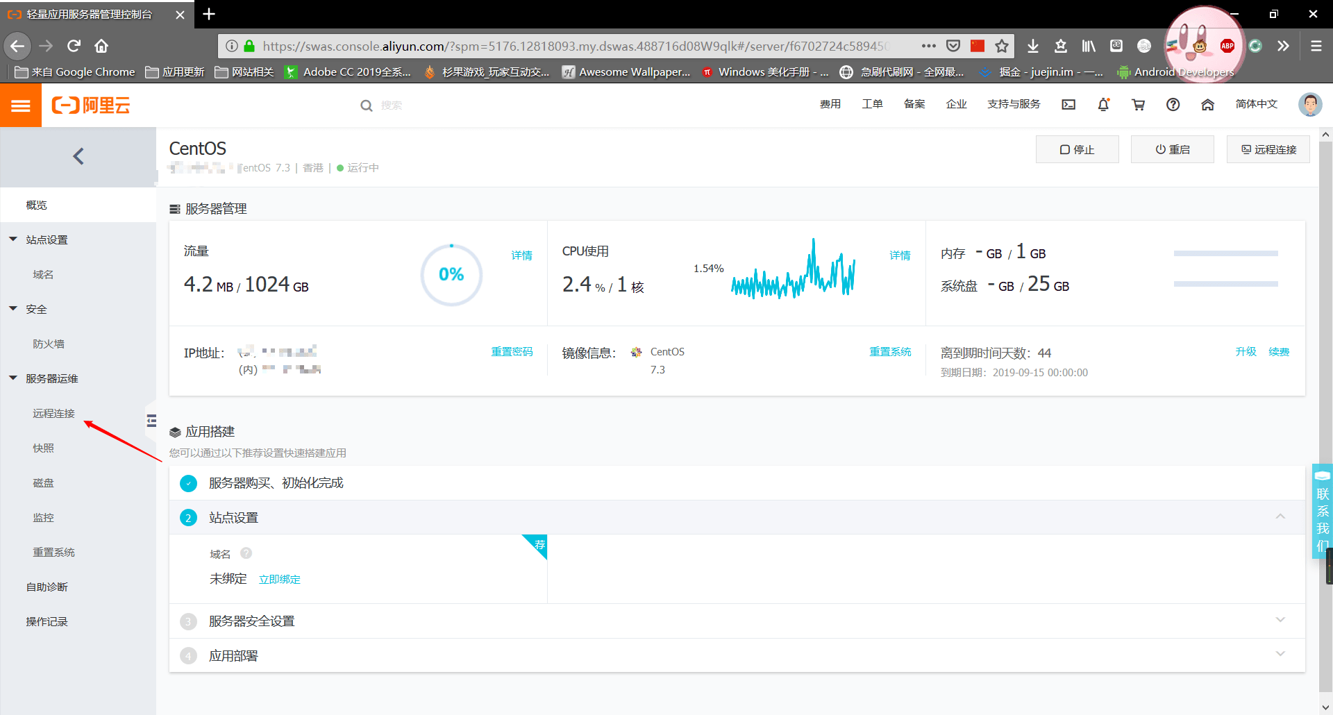This screenshot has height=715, width=1333.
Task: Click the home icon in the Aliyun header
Action: click(1207, 105)
